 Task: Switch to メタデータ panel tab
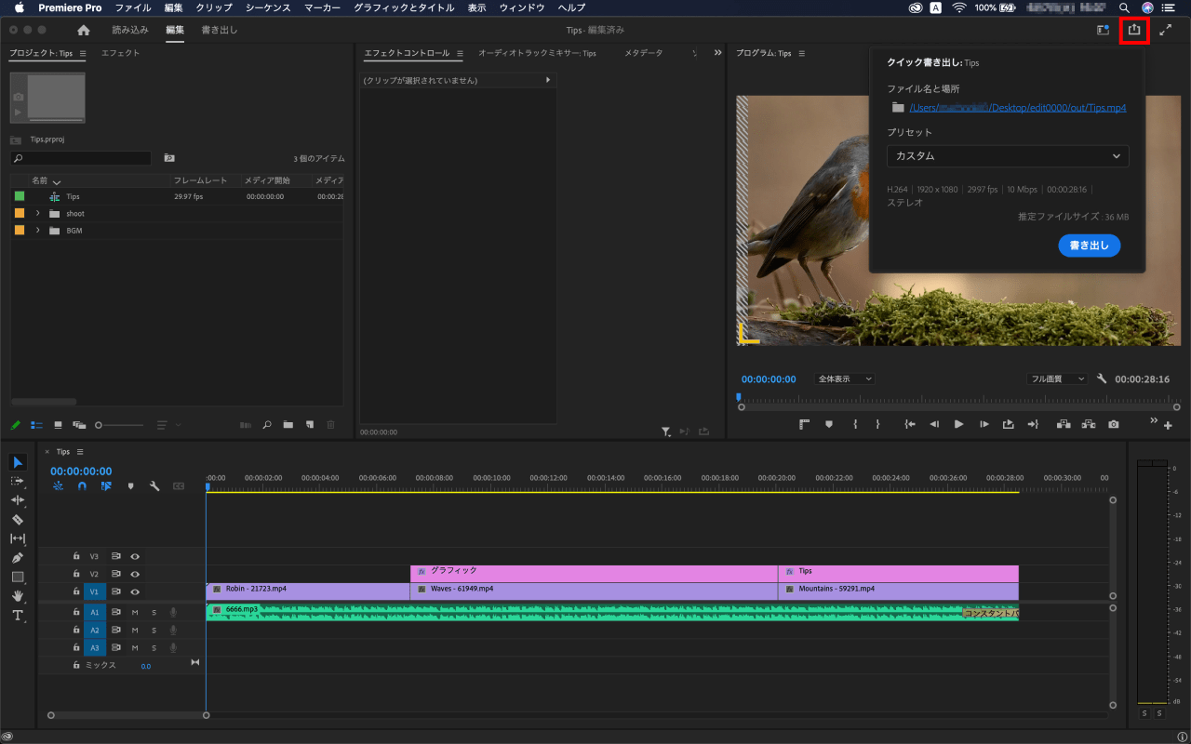click(644, 54)
